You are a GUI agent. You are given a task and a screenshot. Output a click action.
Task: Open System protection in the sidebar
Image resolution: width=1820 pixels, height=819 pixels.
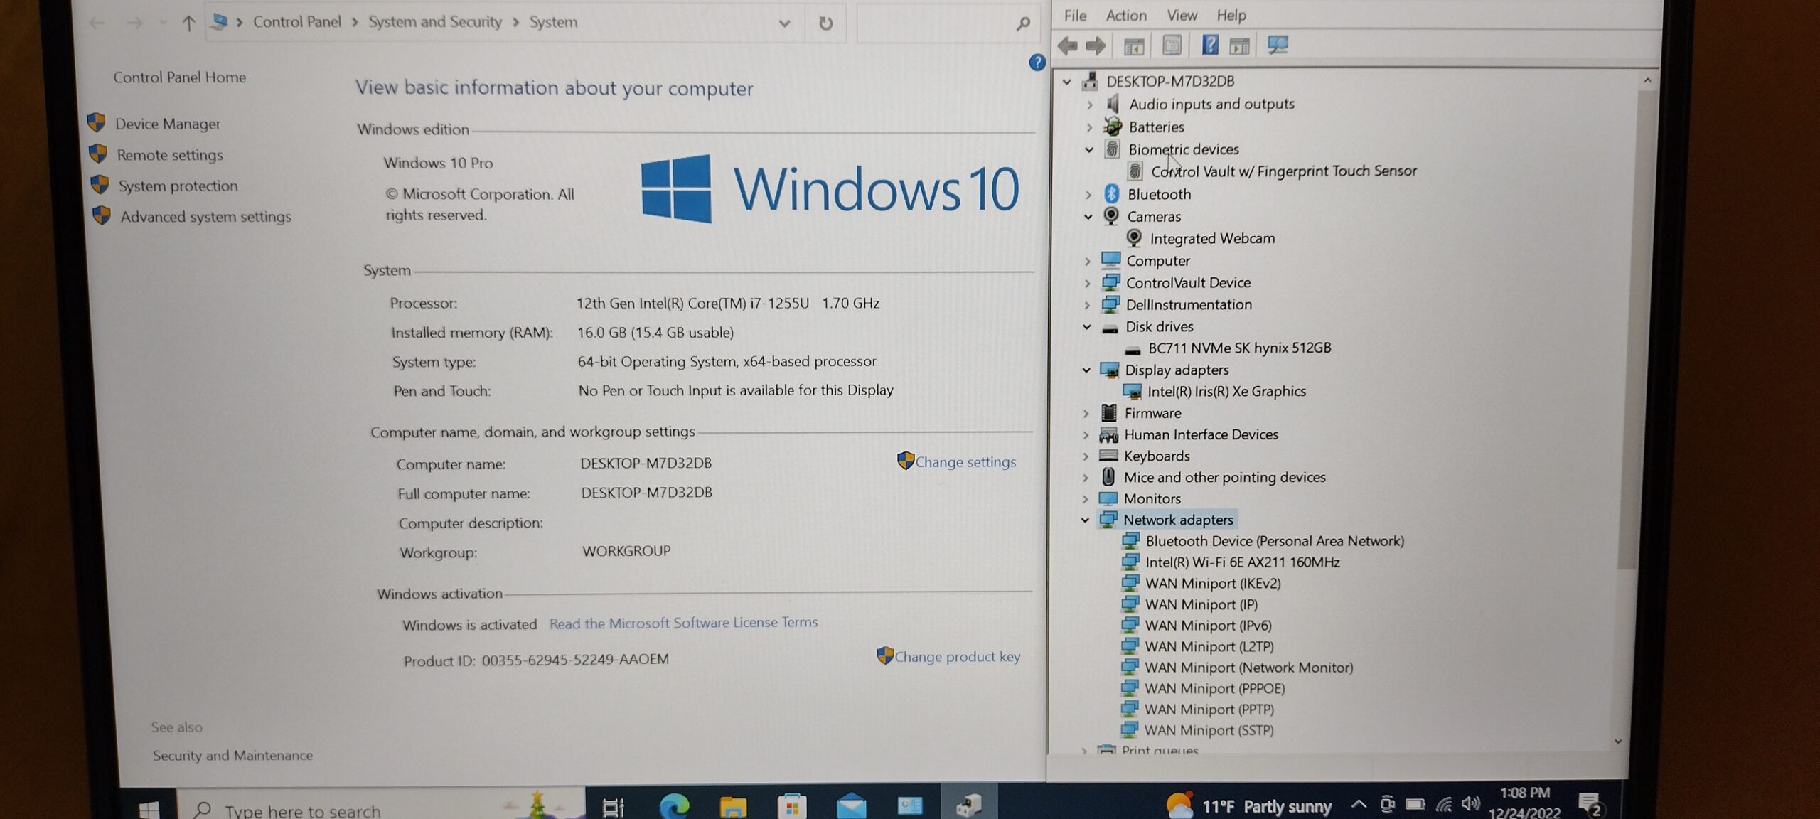(178, 186)
